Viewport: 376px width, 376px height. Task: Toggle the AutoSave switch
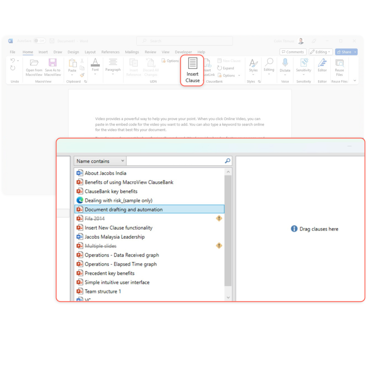pyautogui.click(x=40, y=41)
